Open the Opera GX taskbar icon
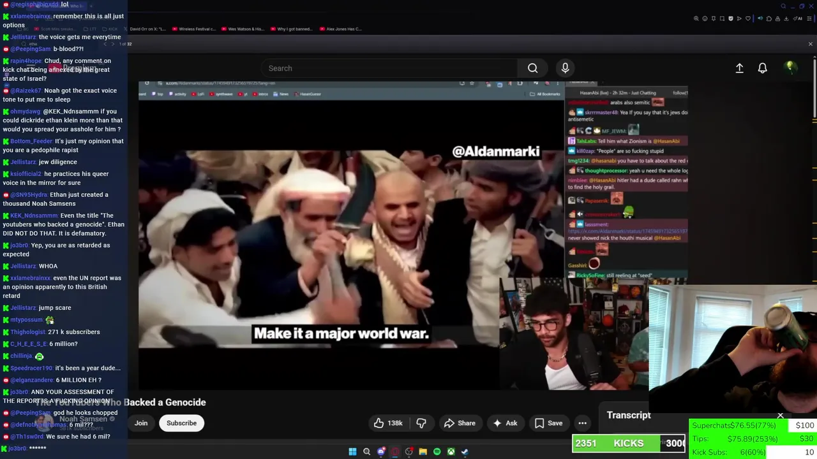This screenshot has height=459, width=817. pyautogui.click(x=395, y=452)
